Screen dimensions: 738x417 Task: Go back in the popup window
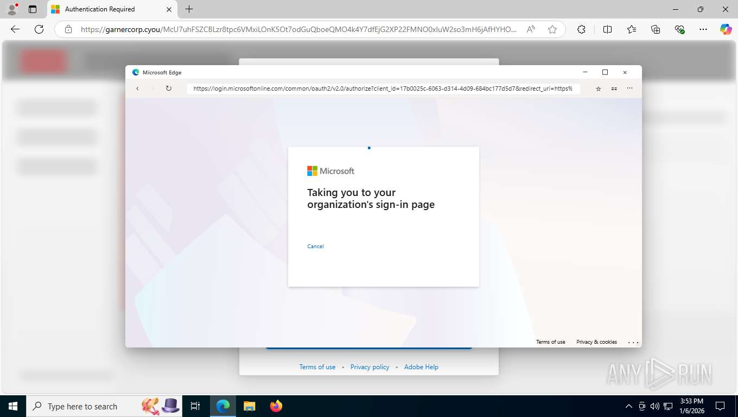click(137, 89)
